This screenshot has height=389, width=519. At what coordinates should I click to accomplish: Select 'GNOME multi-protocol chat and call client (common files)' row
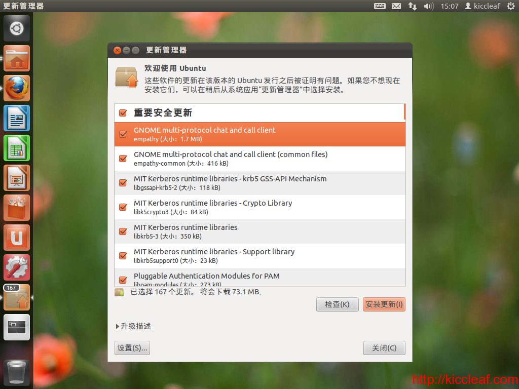pos(260,159)
